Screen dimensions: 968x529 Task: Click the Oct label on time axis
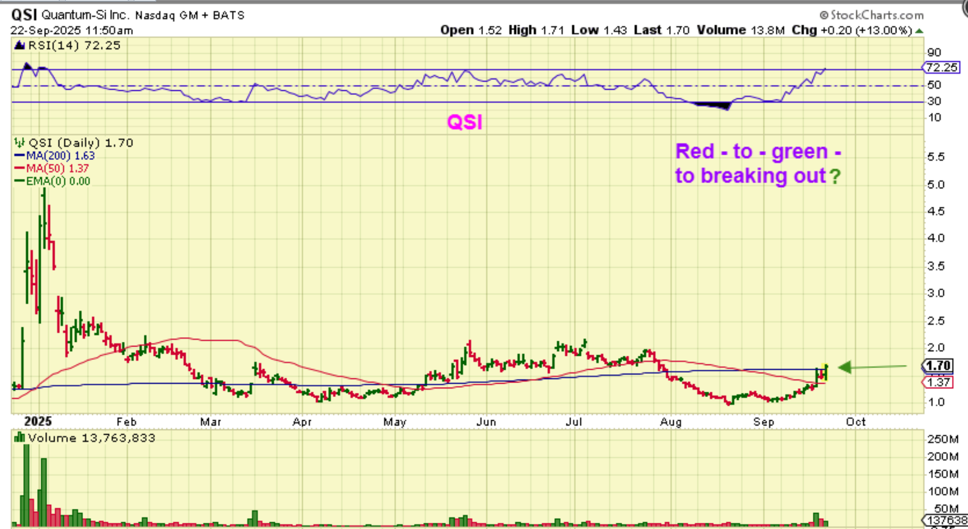(x=856, y=422)
